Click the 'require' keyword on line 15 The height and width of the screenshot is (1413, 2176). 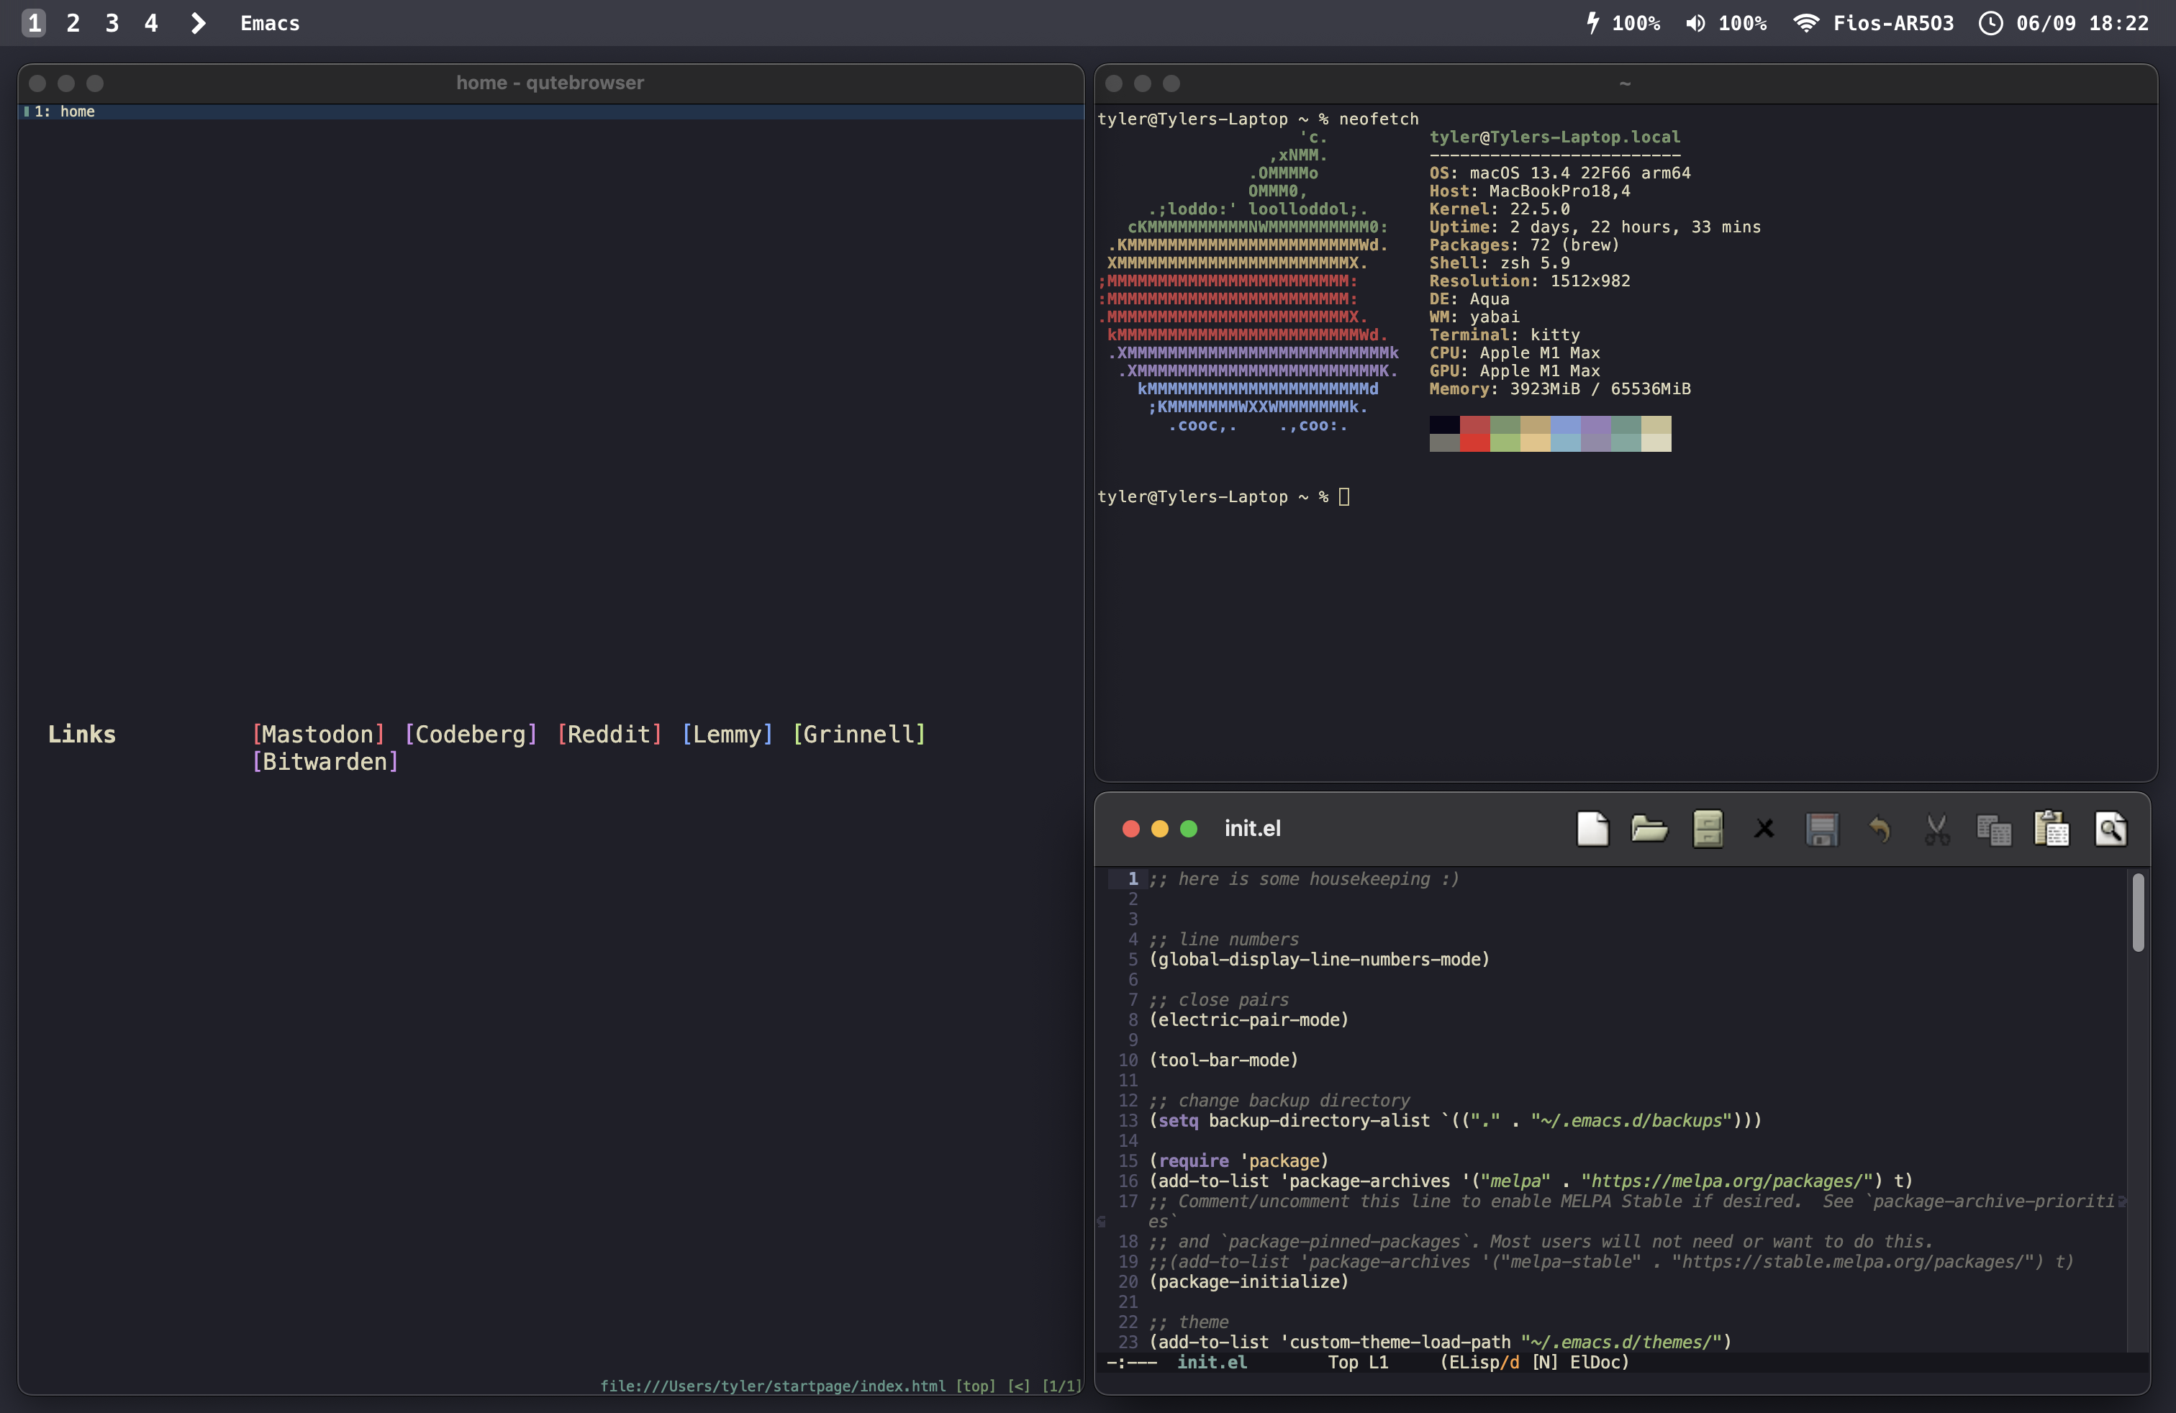[1193, 1160]
